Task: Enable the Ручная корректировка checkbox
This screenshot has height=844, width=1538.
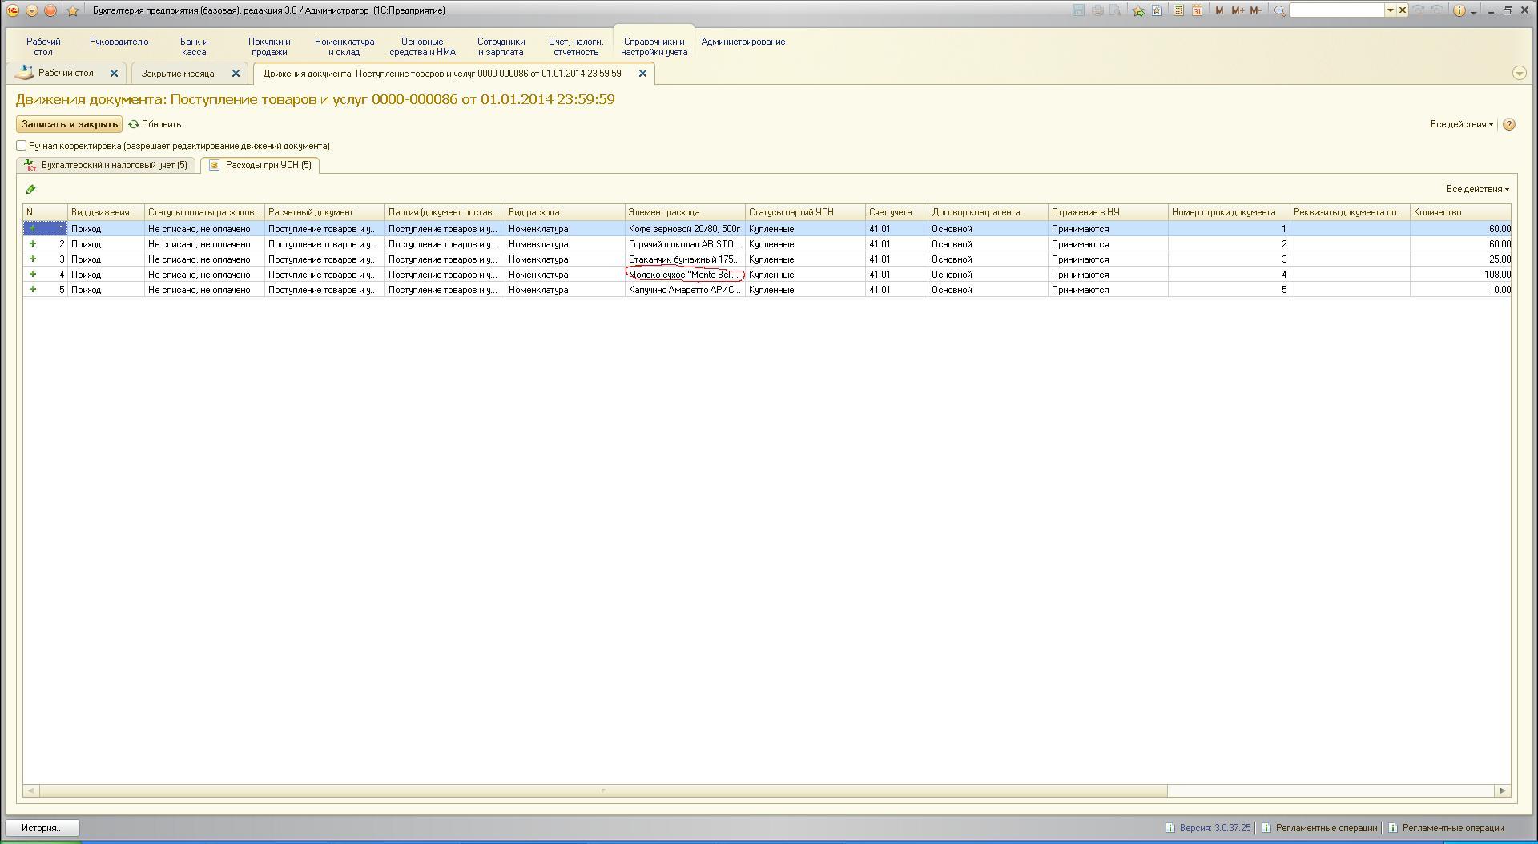Action: pos(22,146)
